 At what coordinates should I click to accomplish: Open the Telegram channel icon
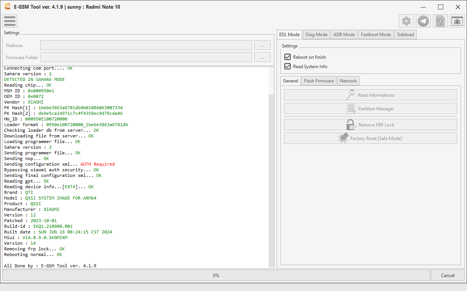423,21
